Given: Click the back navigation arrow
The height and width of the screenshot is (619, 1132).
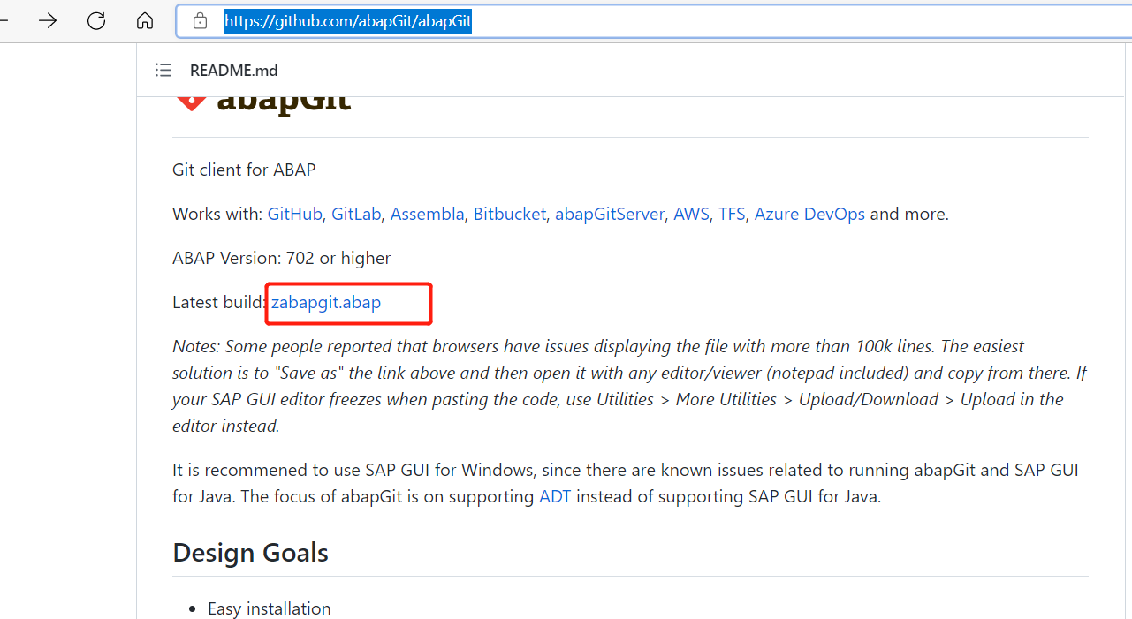Looking at the screenshot, I should coord(2,20).
